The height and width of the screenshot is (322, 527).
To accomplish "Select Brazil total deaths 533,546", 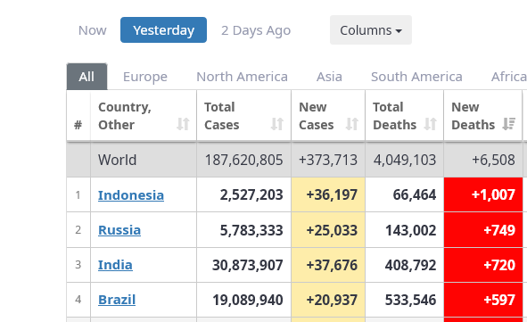I will [411, 300].
